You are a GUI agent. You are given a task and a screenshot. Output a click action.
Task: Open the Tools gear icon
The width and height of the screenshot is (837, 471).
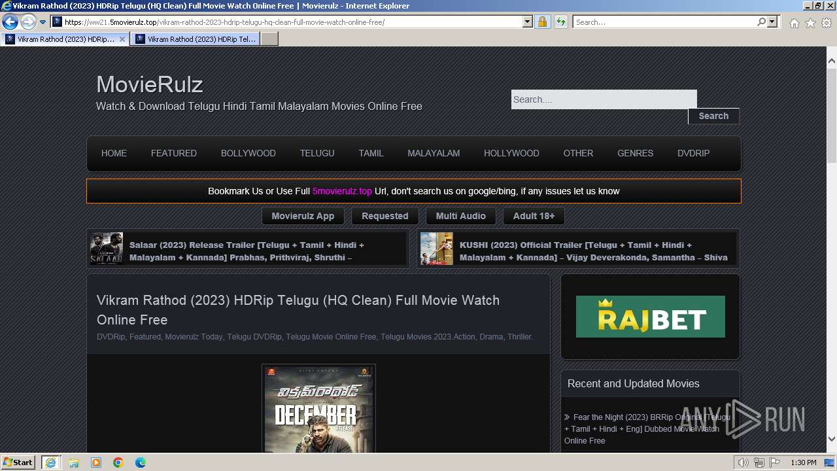827,23
